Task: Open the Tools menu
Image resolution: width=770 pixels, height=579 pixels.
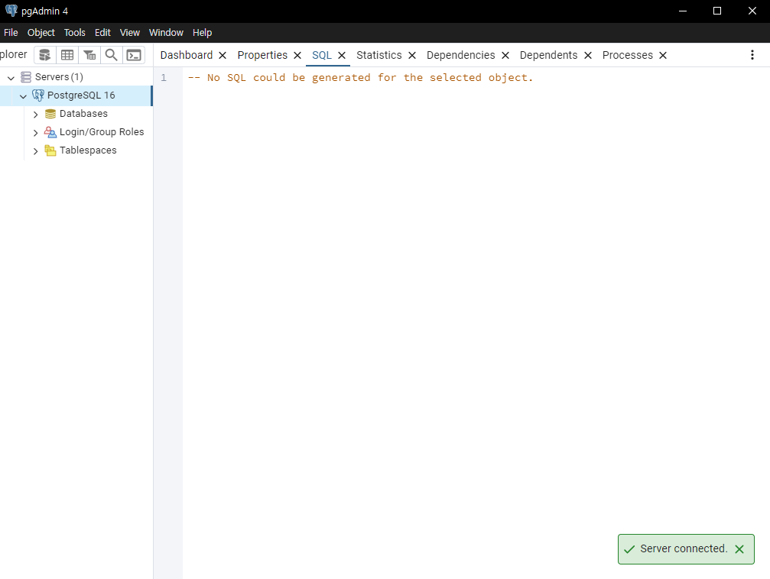Action: click(75, 32)
